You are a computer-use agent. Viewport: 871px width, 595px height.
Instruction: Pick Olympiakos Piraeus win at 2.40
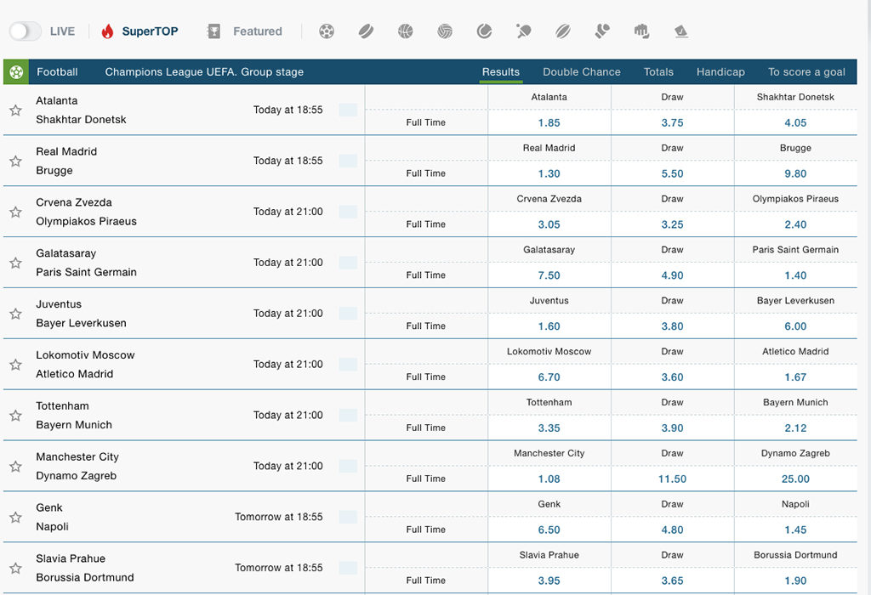[x=795, y=224]
